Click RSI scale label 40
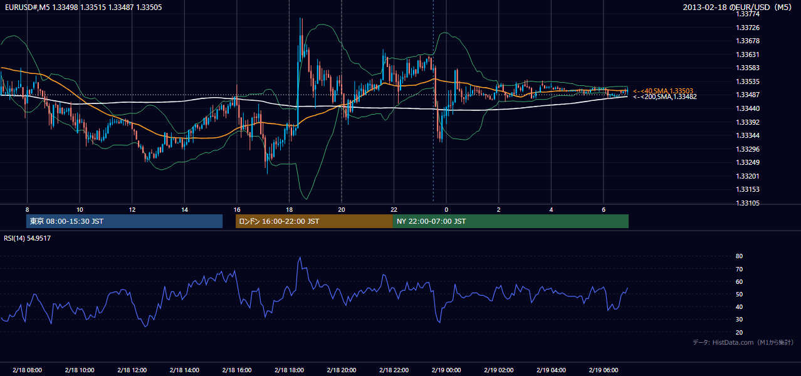 click(x=740, y=306)
